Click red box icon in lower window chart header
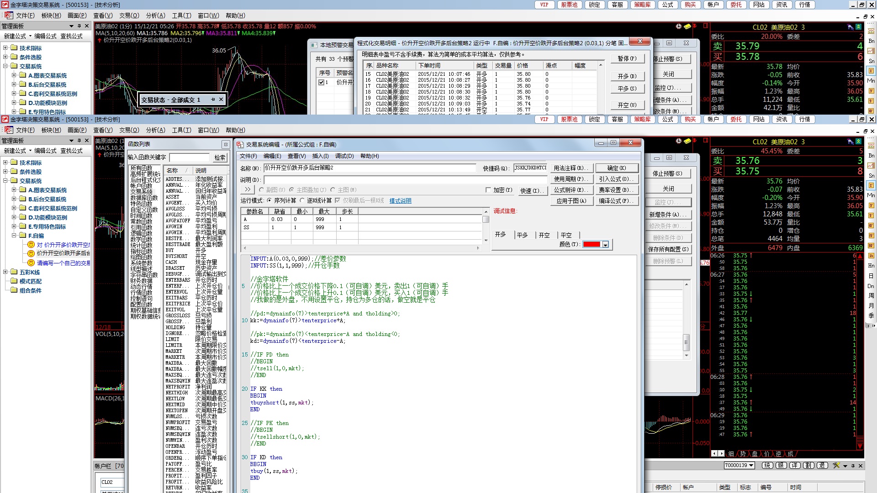 (x=705, y=141)
